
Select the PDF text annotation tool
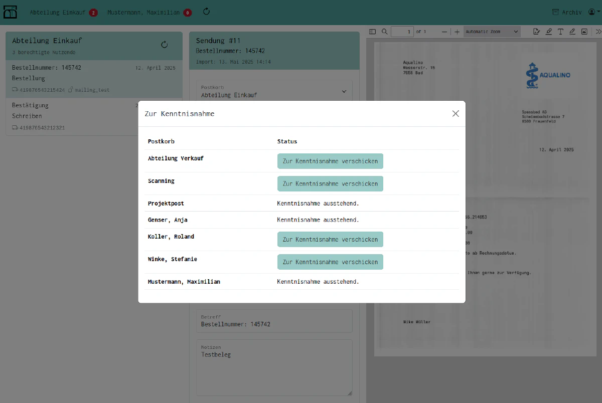(561, 32)
